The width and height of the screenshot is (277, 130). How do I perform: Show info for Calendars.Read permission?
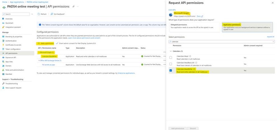(190, 56)
